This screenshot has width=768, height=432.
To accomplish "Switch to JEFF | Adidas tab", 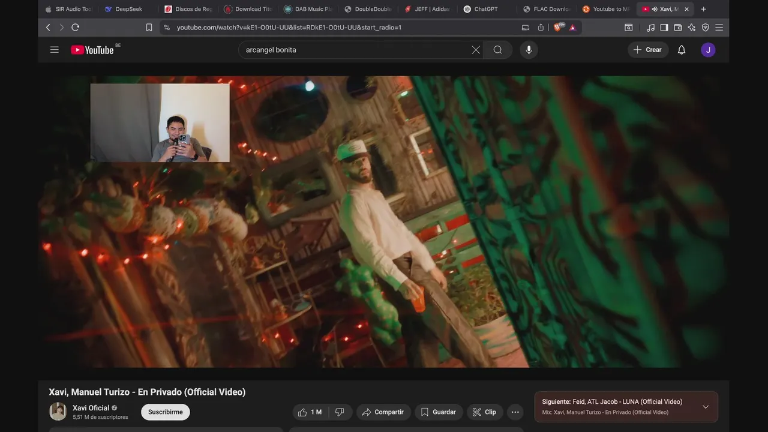I will pos(427,9).
